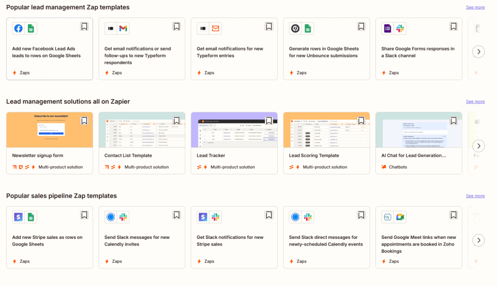See more popular lead management Zap templates

(x=475, y=7)
